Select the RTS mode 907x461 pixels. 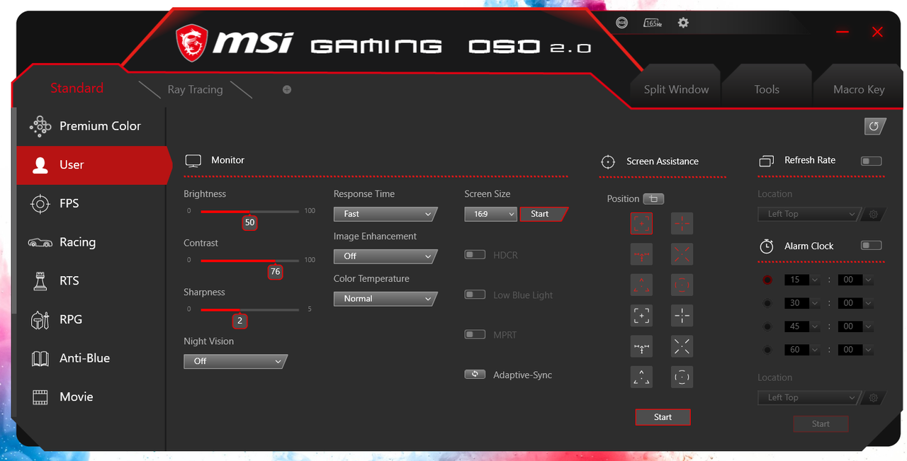tap(91, 281)
